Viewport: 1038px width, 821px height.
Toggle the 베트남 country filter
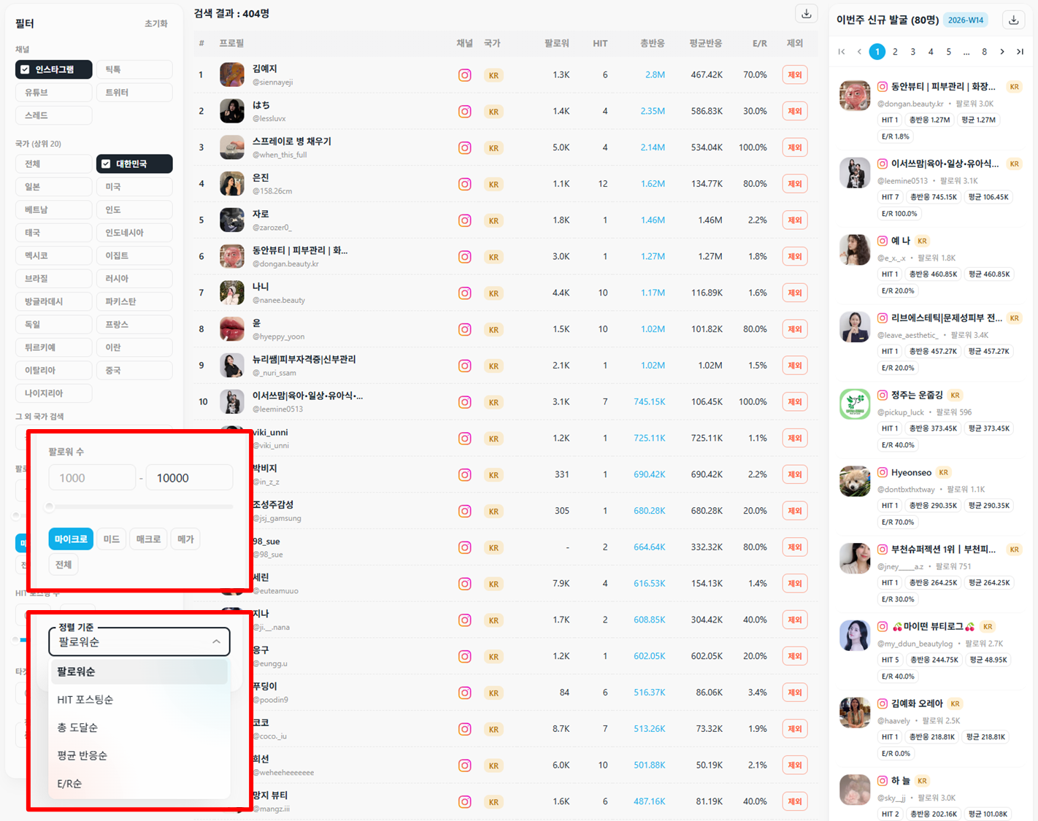pos(54,209)
